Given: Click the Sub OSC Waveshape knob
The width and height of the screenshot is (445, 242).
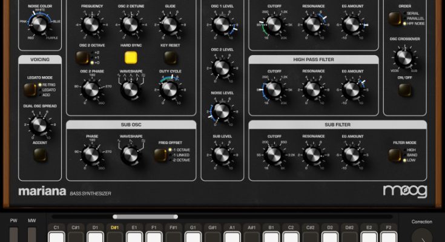Looking at the screenshot, I should coord(130,155).
